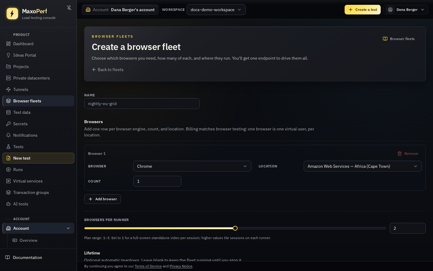Click the Transaction groups stack icon
The height and width of the screenshot is (271, 433).
pyautogui.click(x=8, y=192)
